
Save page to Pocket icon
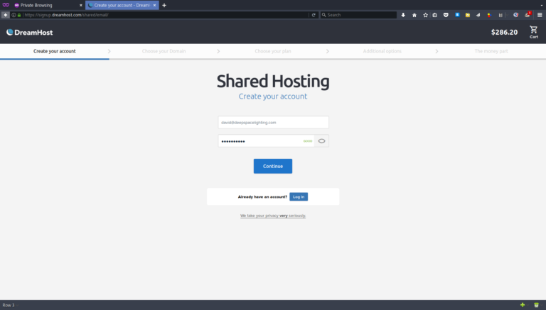point(446,15)
